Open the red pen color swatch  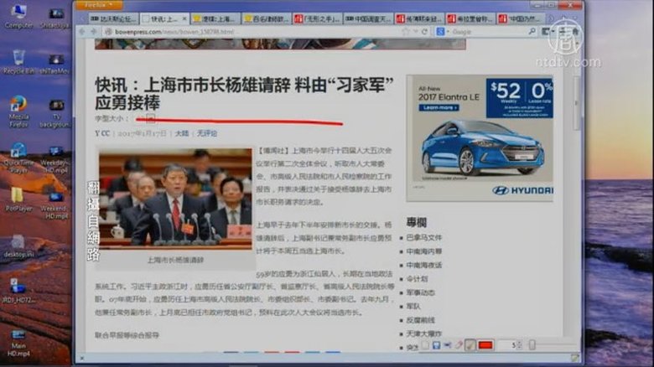pos(485,345)
